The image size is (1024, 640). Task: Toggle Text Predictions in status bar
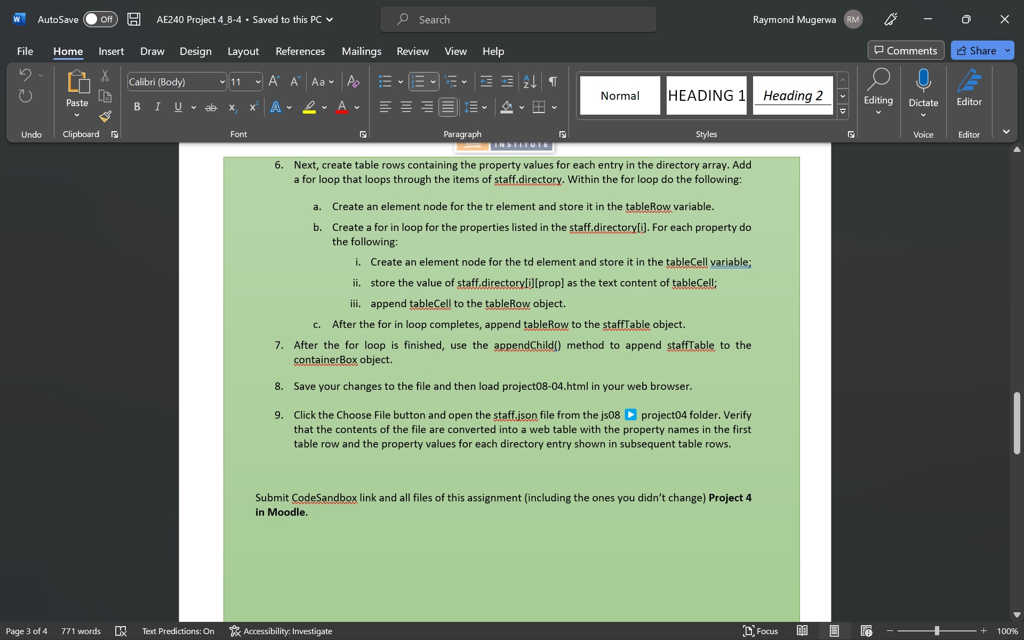[178, 631]
